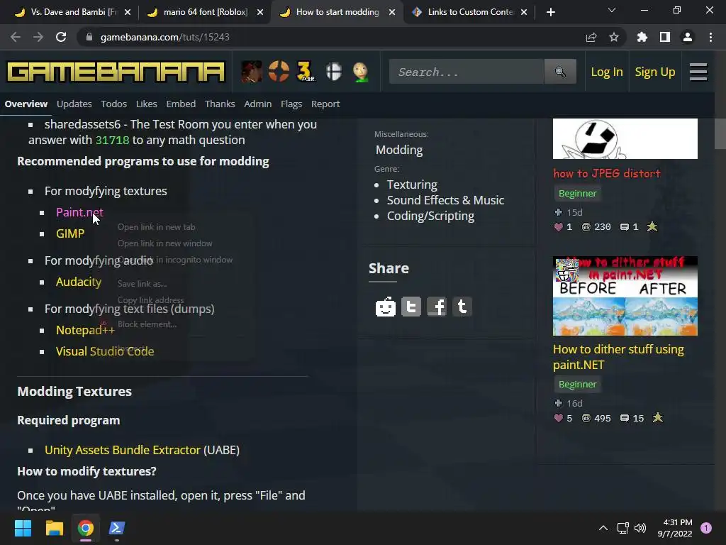Open the Extensions puzzle icon
The width and height of the screenshot is (726, 545).
point(642,37)
